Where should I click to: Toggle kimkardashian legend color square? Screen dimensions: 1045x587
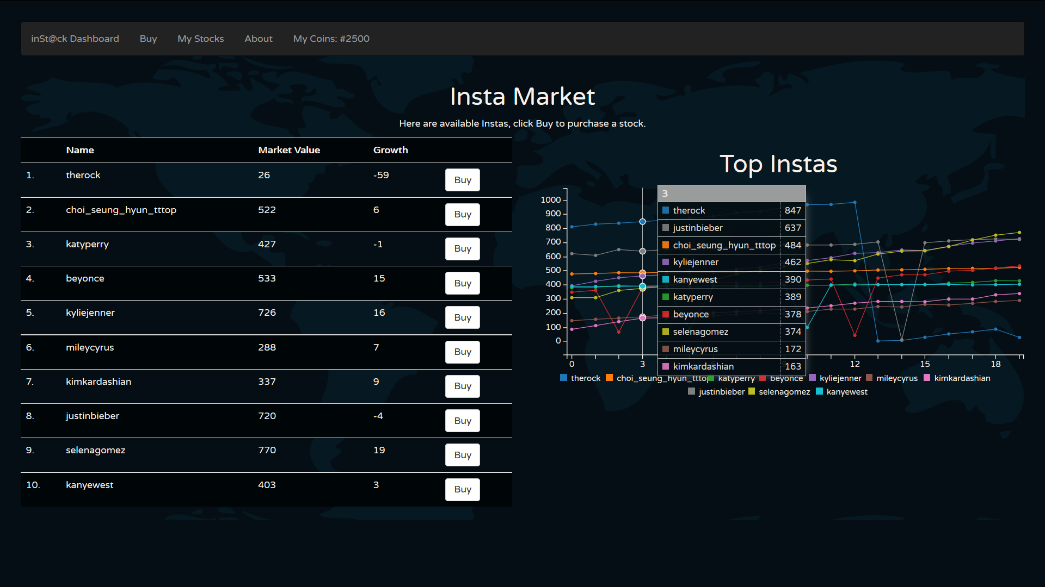point(927,378)
